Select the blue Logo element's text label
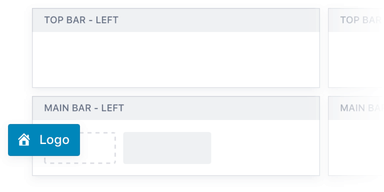The image size is (384, 192). pos(54,140)
